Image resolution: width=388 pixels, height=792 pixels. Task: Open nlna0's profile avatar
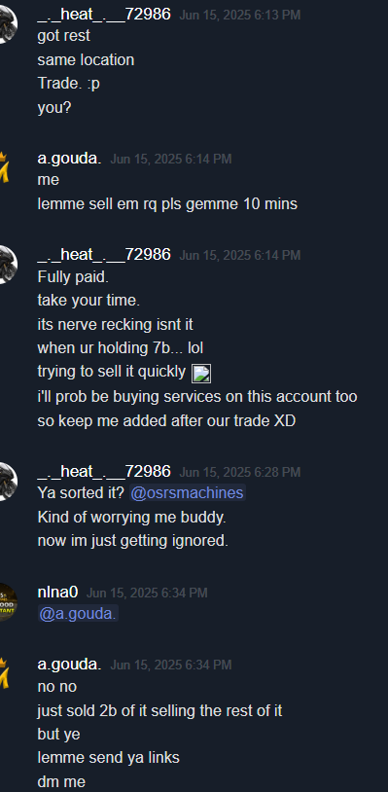click(x=8, y=602)
